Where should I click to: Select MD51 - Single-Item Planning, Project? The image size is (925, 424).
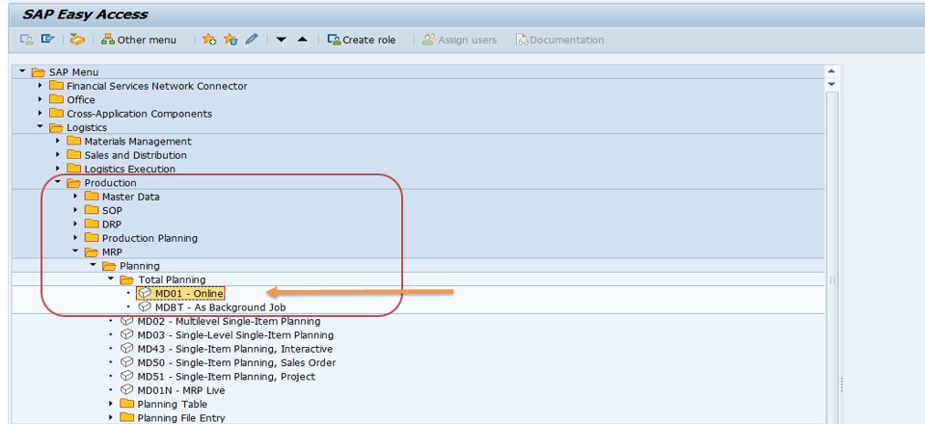tap(226, 376)
